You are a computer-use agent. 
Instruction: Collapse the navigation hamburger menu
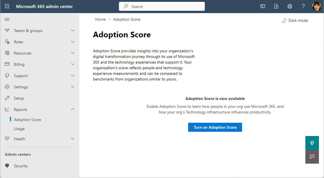[x=7, y=19]
